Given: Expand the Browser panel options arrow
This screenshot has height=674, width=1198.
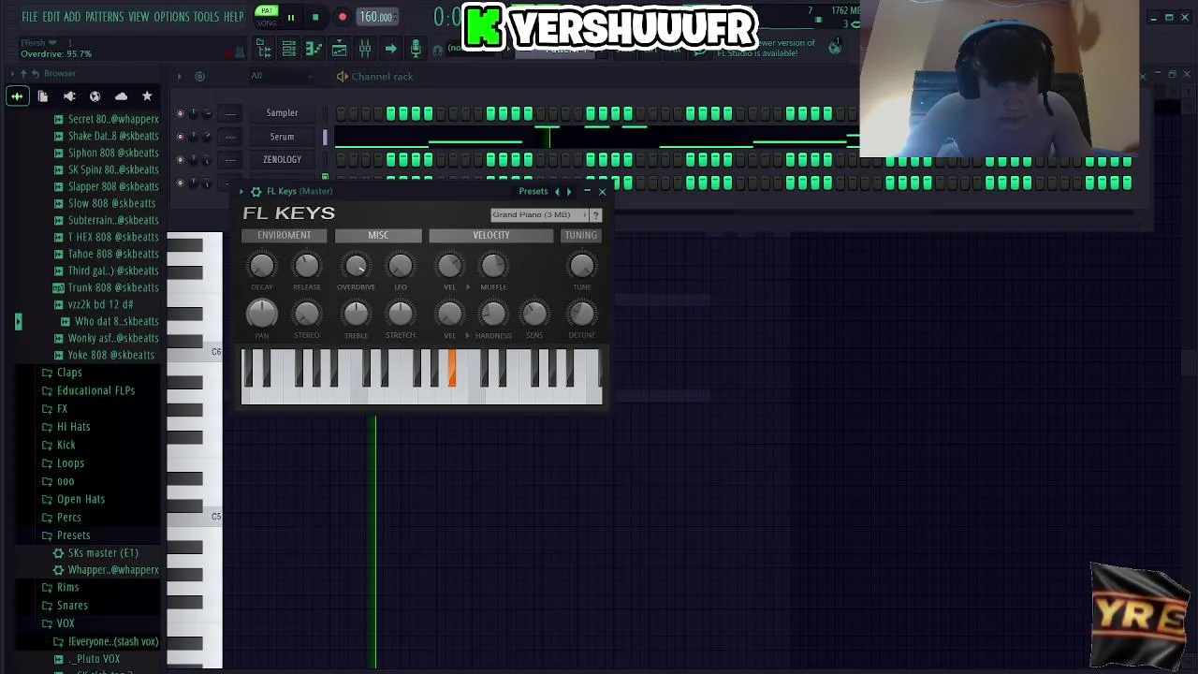Looking at the screenshot, I should pyautogui.click(x=12, y=73).
